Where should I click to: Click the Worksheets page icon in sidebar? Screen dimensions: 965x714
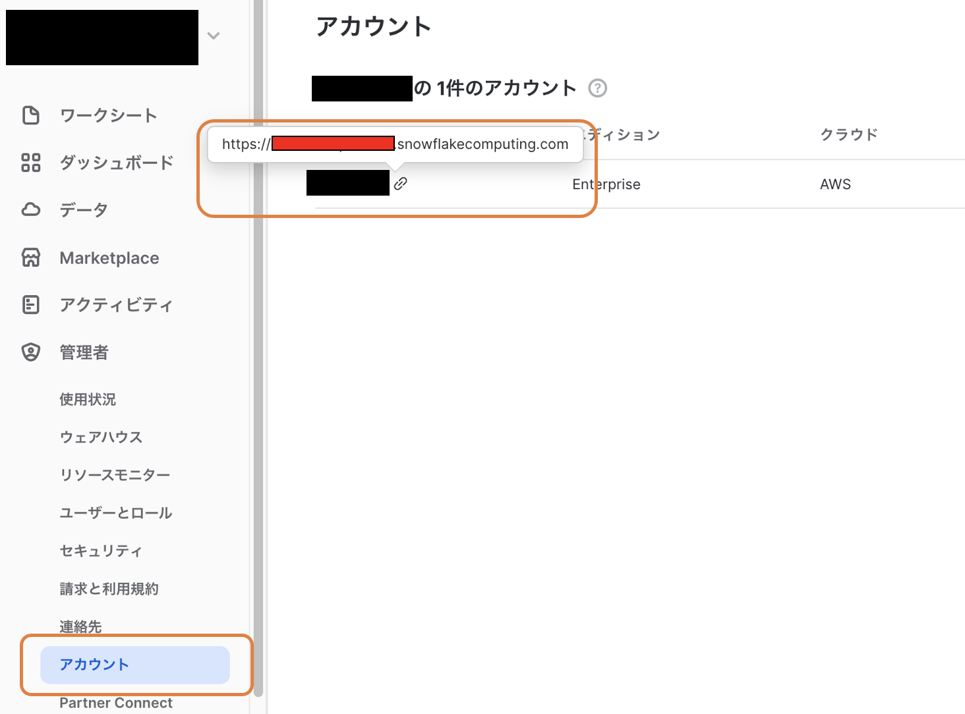31,115
